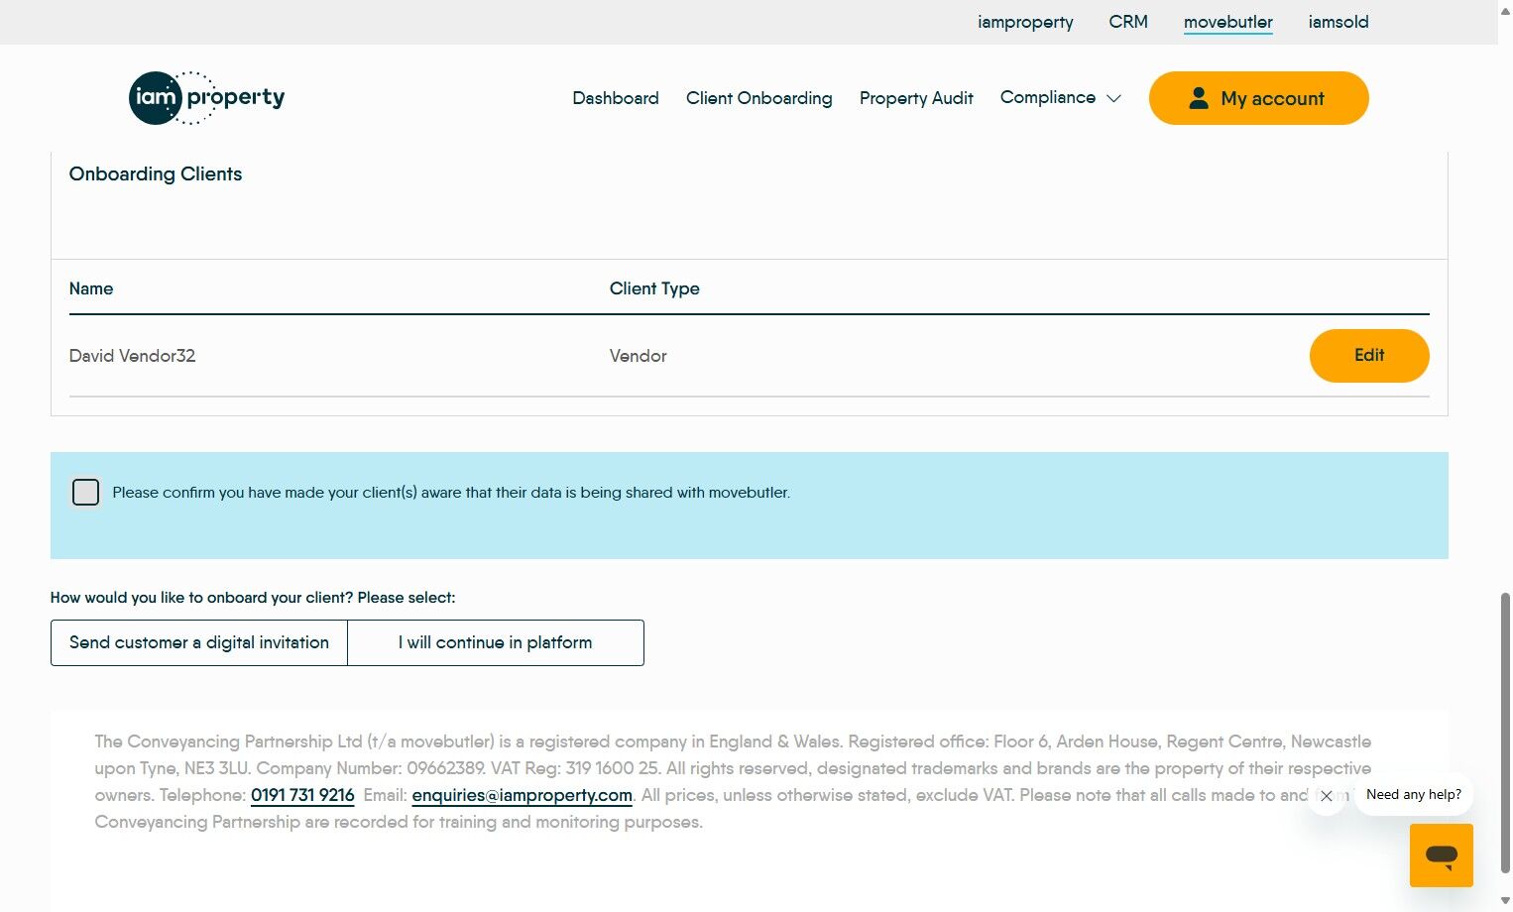This screenshot has height=912, width=1513.
Task: Expand the Compliance dropdown menu
Action: (1060, 97)
